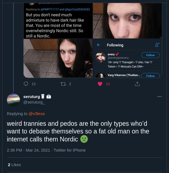Click the add person icon
The width and height of the screenshot is (169, 173).
tap(157, 45)
